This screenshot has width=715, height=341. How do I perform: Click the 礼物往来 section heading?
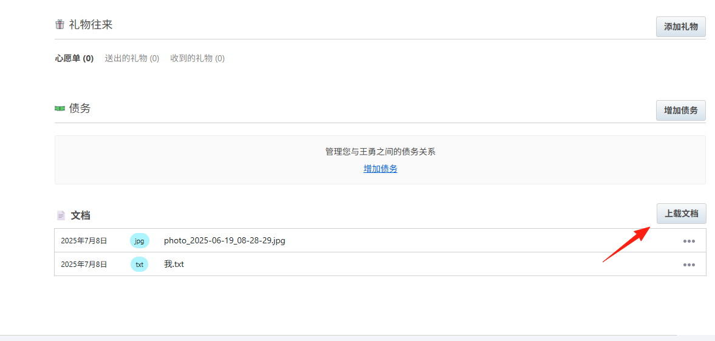point(91,25)
